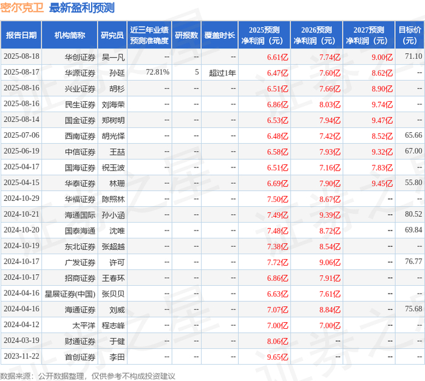Screen dimensions: 425x381
Task: Click target price 55.80
Action: 413,183
